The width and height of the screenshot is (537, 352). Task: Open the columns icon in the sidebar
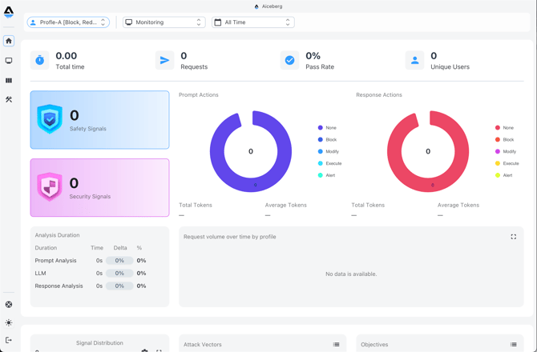tap(9, 81)
